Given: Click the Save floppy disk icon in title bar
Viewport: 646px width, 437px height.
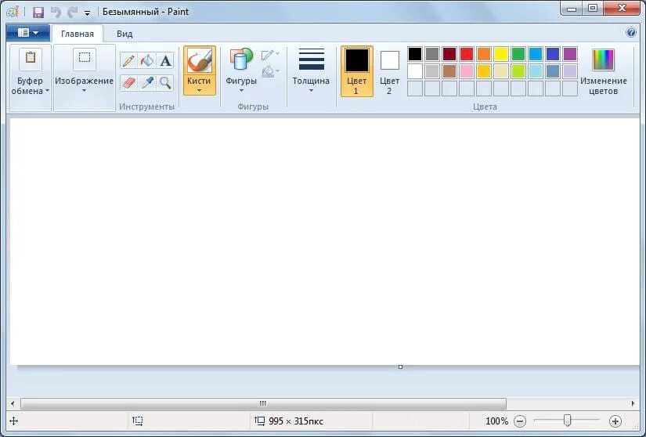Looking at the screenshot, I should tap(38, 12).
